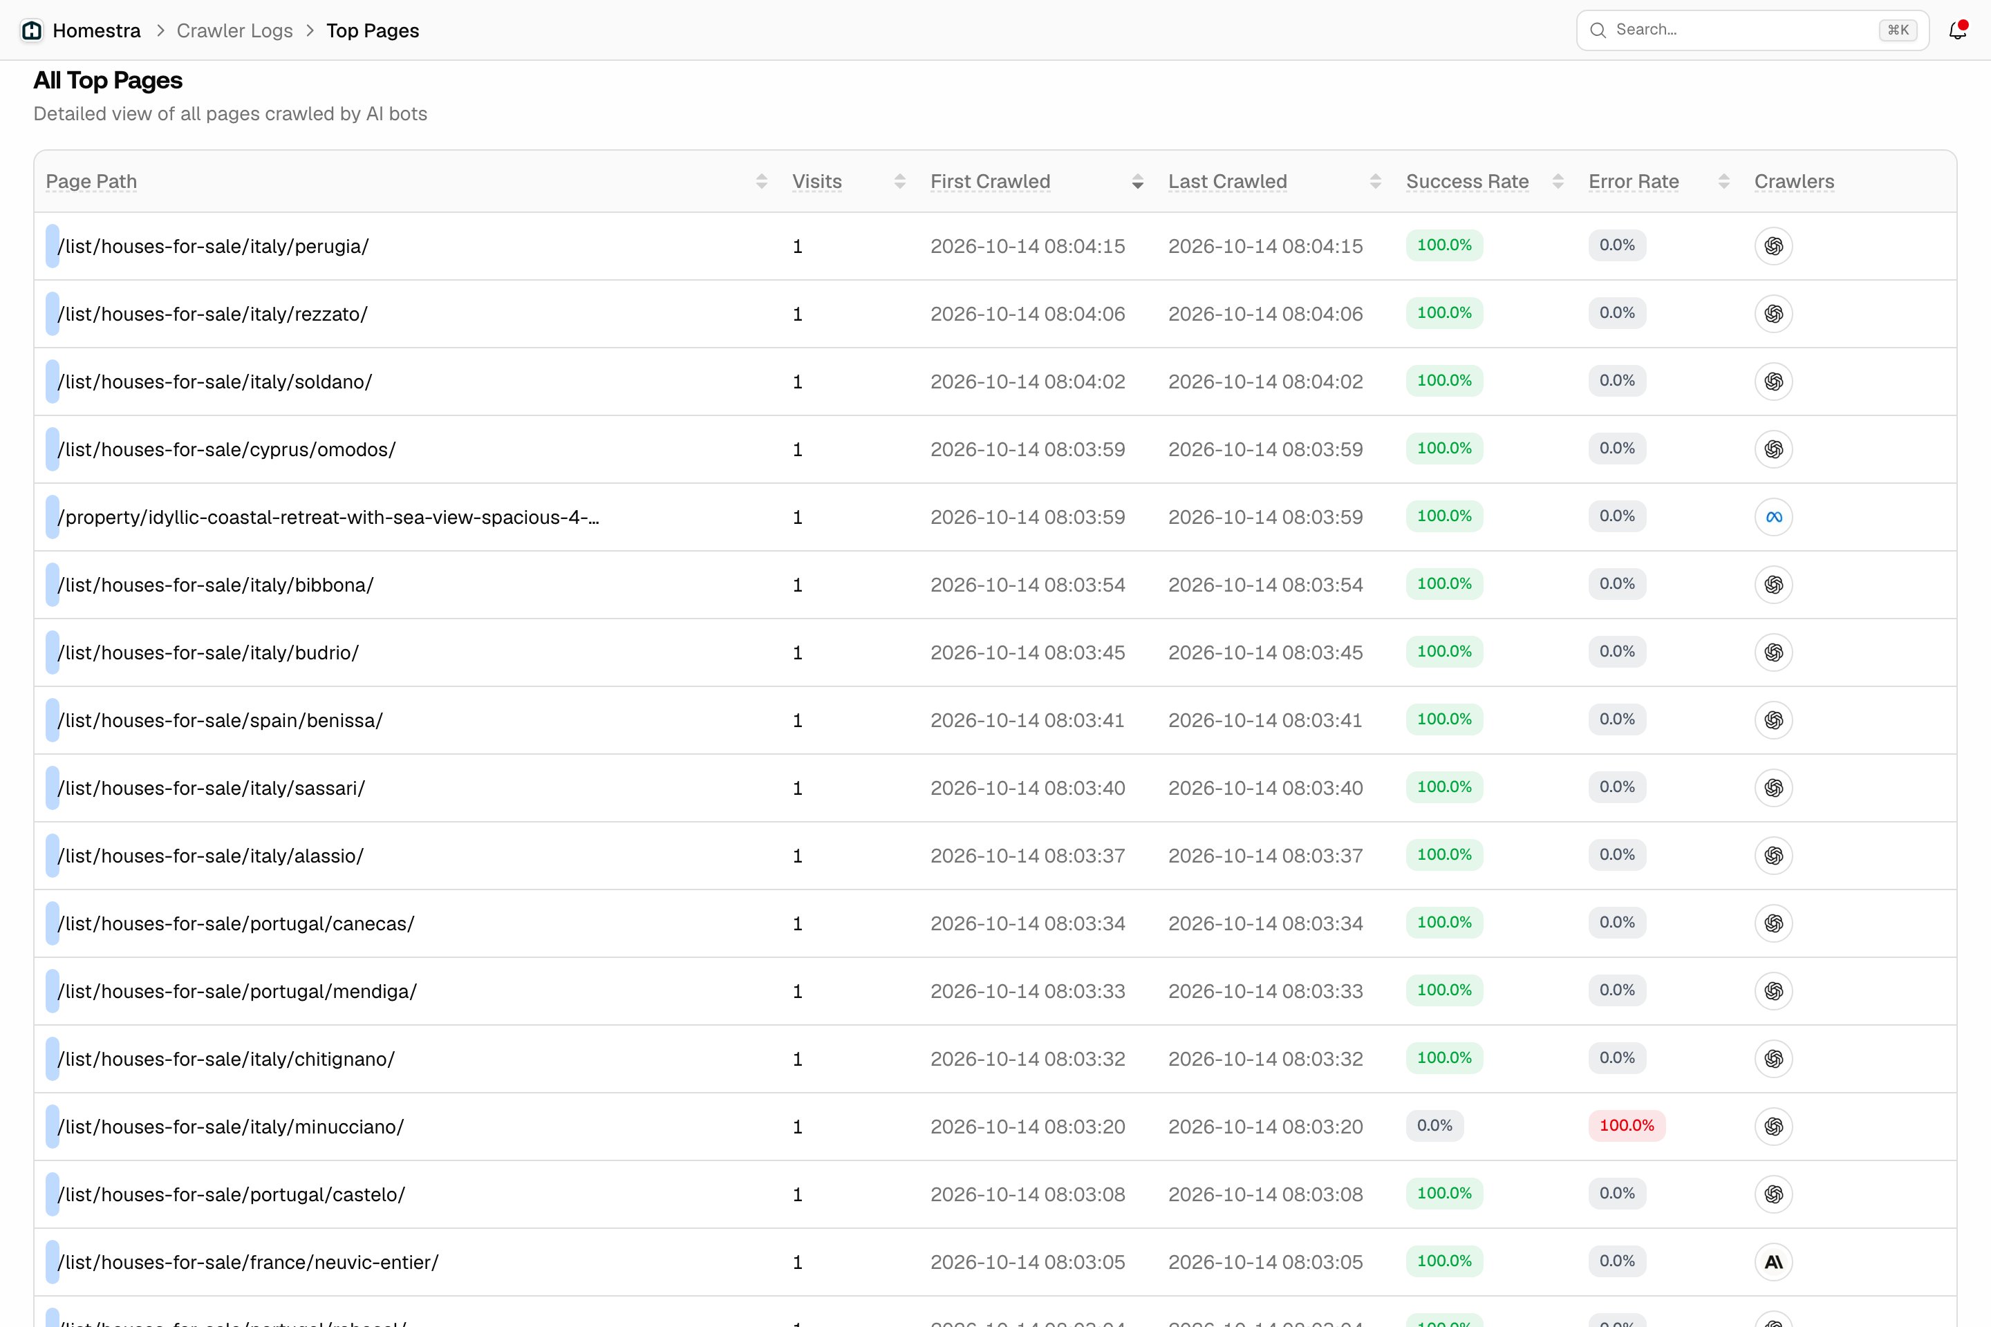The width and height of the screenshot is (1991, 1327).
Task: Click the Anthropic crawler icon in neuvic-entier row
Action: click(x=1773, y=1262)
